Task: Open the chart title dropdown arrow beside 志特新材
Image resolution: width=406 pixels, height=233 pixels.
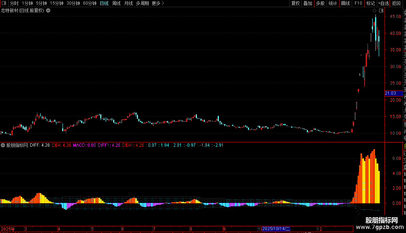Action: point(48,11)
